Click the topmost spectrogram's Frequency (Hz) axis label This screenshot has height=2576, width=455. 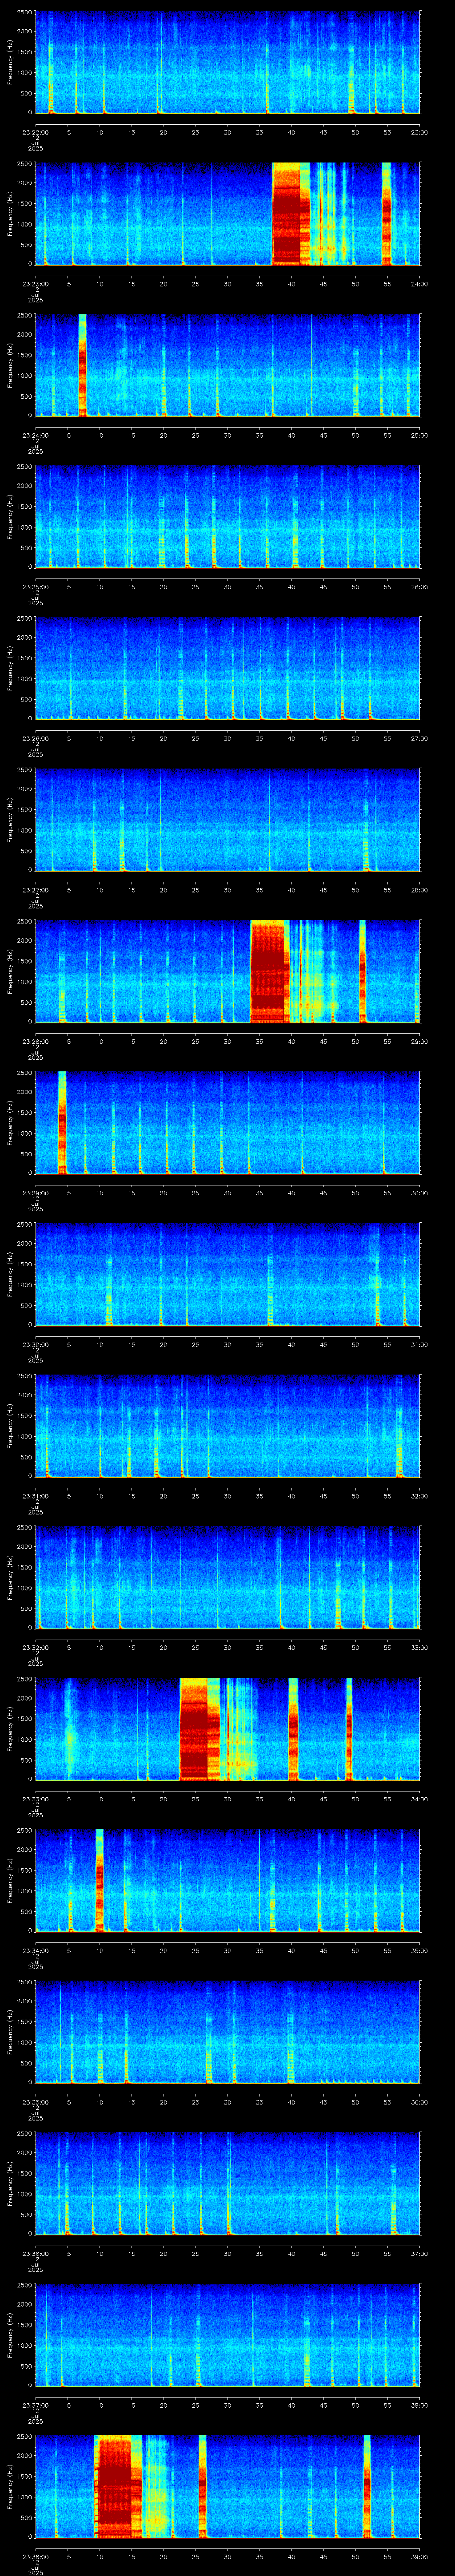(10, 62)
